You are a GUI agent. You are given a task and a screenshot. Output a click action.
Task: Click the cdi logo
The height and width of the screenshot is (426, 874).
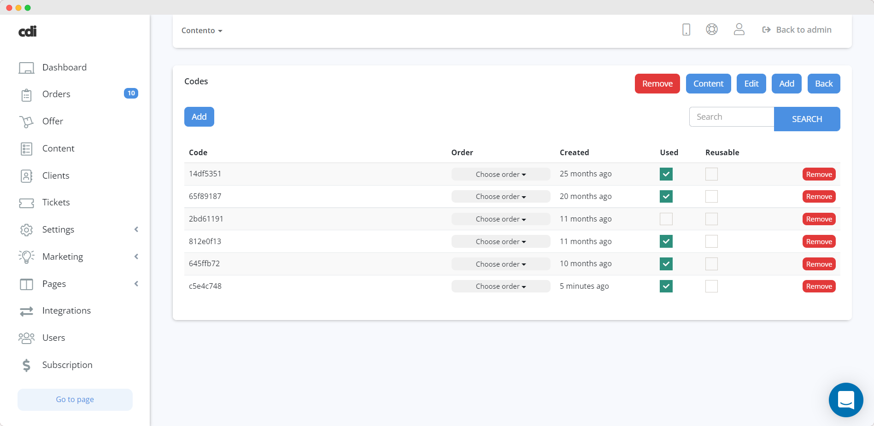click(x=28, y=31)
